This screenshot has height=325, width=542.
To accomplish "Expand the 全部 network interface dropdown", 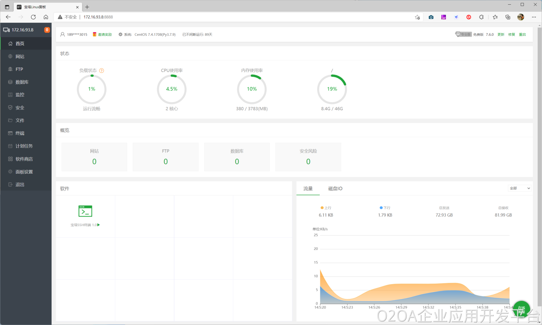I will point(520,188).
